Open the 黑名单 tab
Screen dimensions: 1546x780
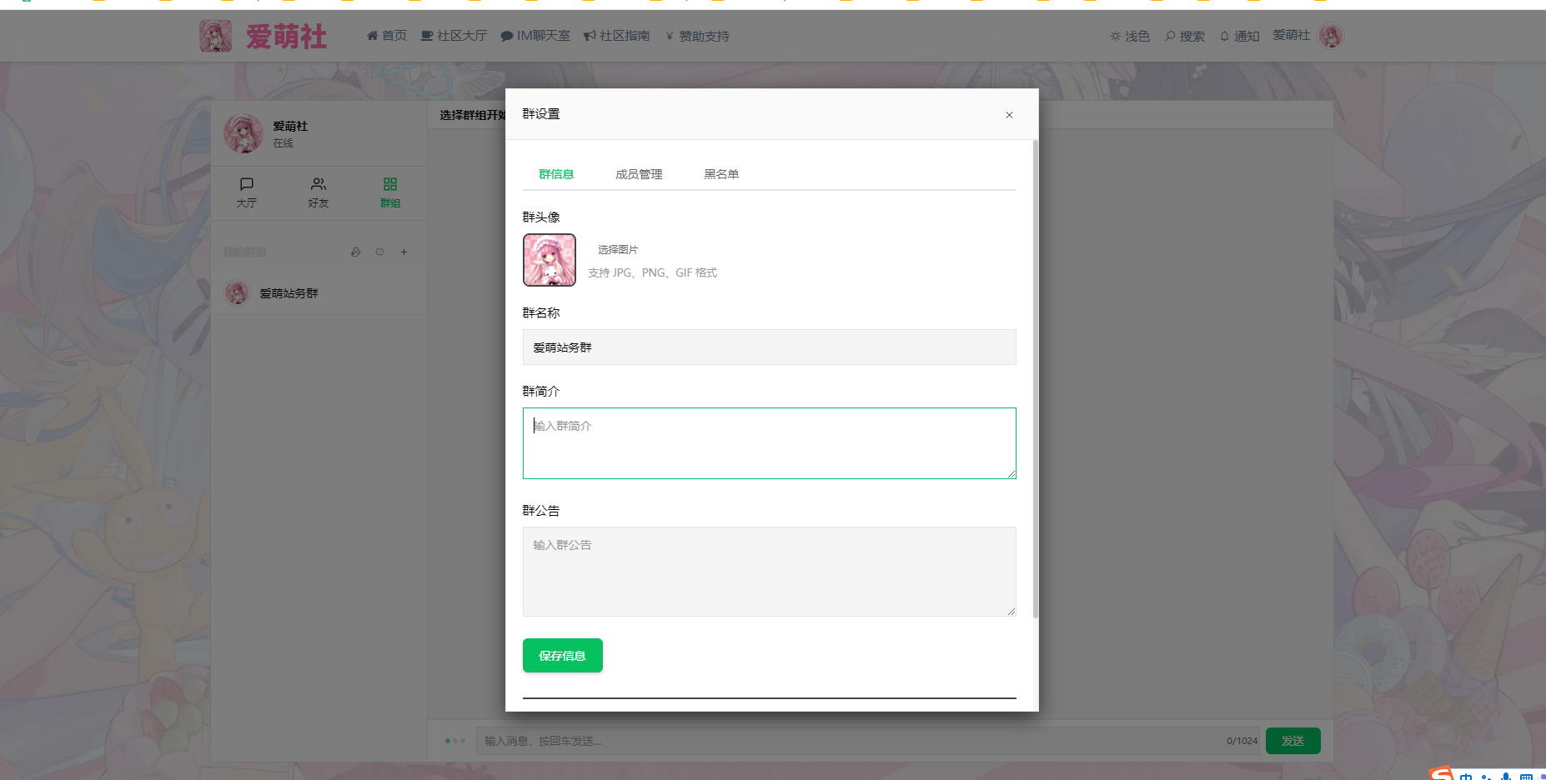[x=721, y=174]
